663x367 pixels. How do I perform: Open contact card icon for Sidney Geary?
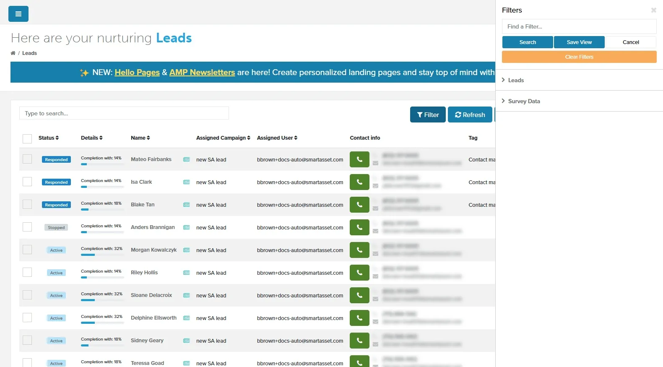[187, 341]
